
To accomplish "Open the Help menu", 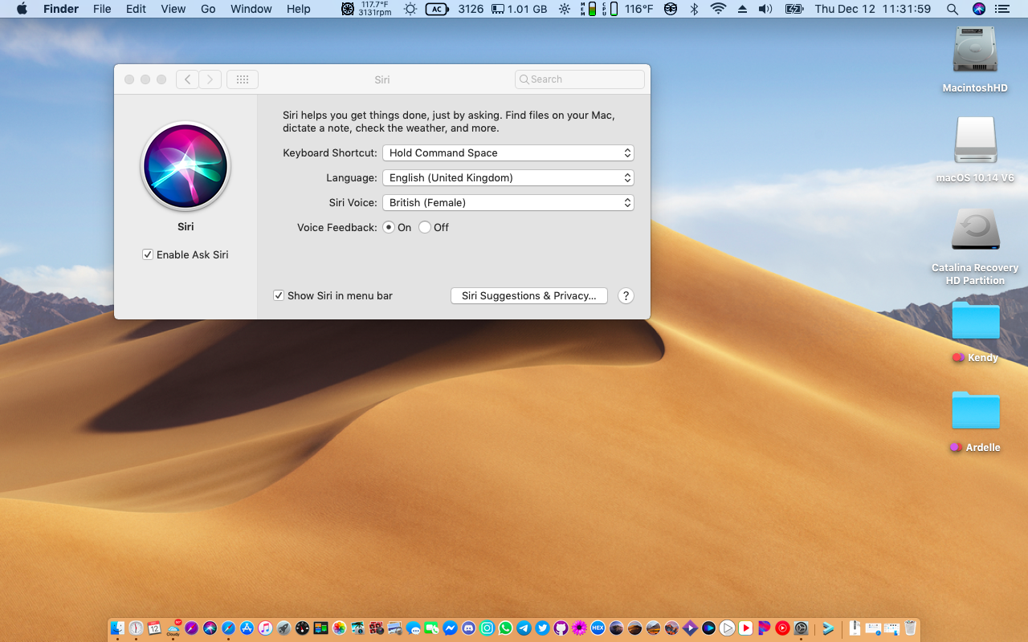I will [x=299, y=9].
